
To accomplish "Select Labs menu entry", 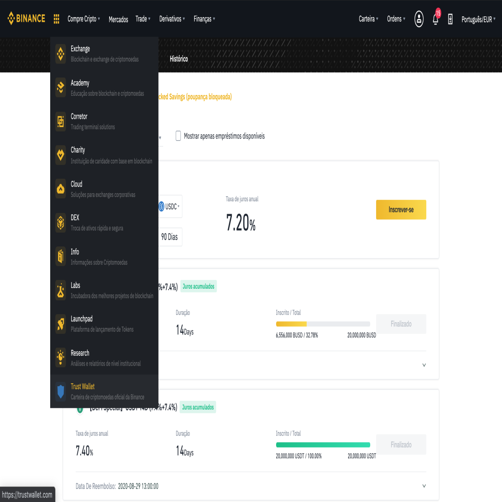I will coord(104,290).
